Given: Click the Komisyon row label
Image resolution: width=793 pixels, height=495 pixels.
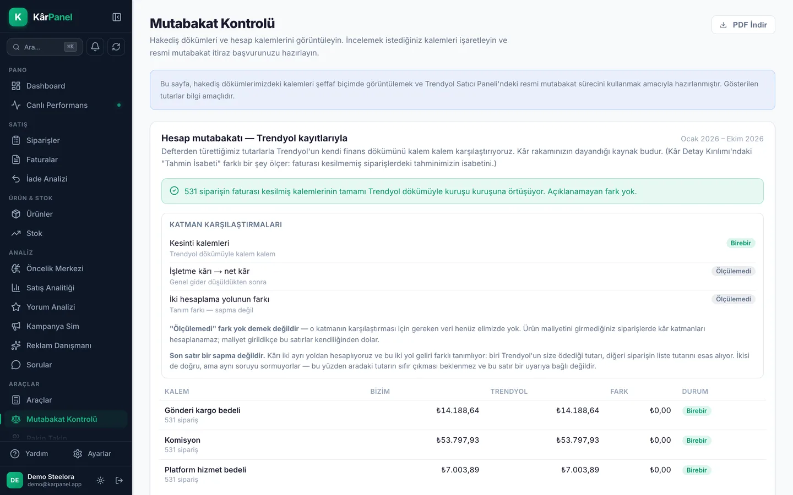Looking at the screenshot, I should point(182,440).
